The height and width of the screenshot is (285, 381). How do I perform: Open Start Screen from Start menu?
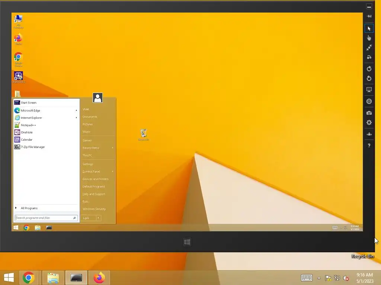[x=47, y=103]
